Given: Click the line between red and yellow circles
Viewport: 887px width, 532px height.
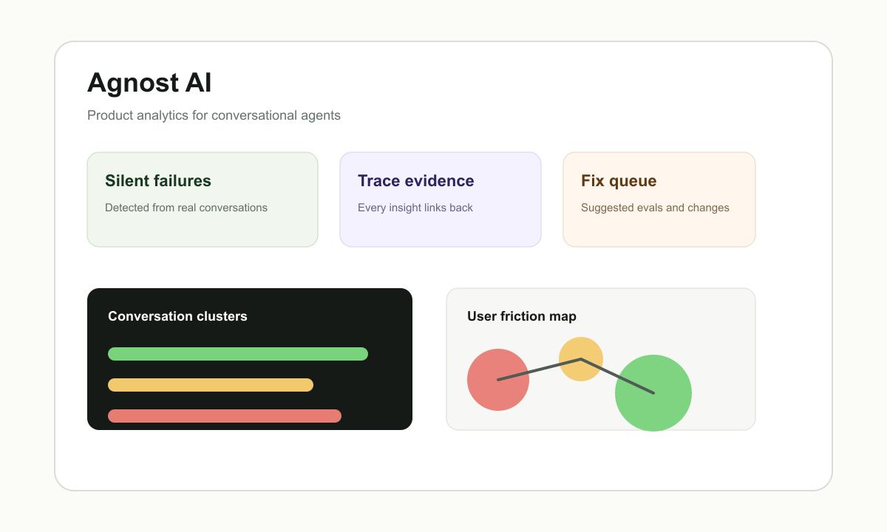Looking at the screenshot, I should [540, 369].
